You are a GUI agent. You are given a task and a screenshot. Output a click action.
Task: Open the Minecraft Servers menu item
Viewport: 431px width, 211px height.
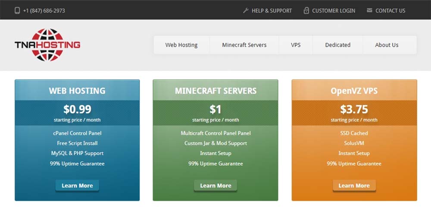(244, 45)
